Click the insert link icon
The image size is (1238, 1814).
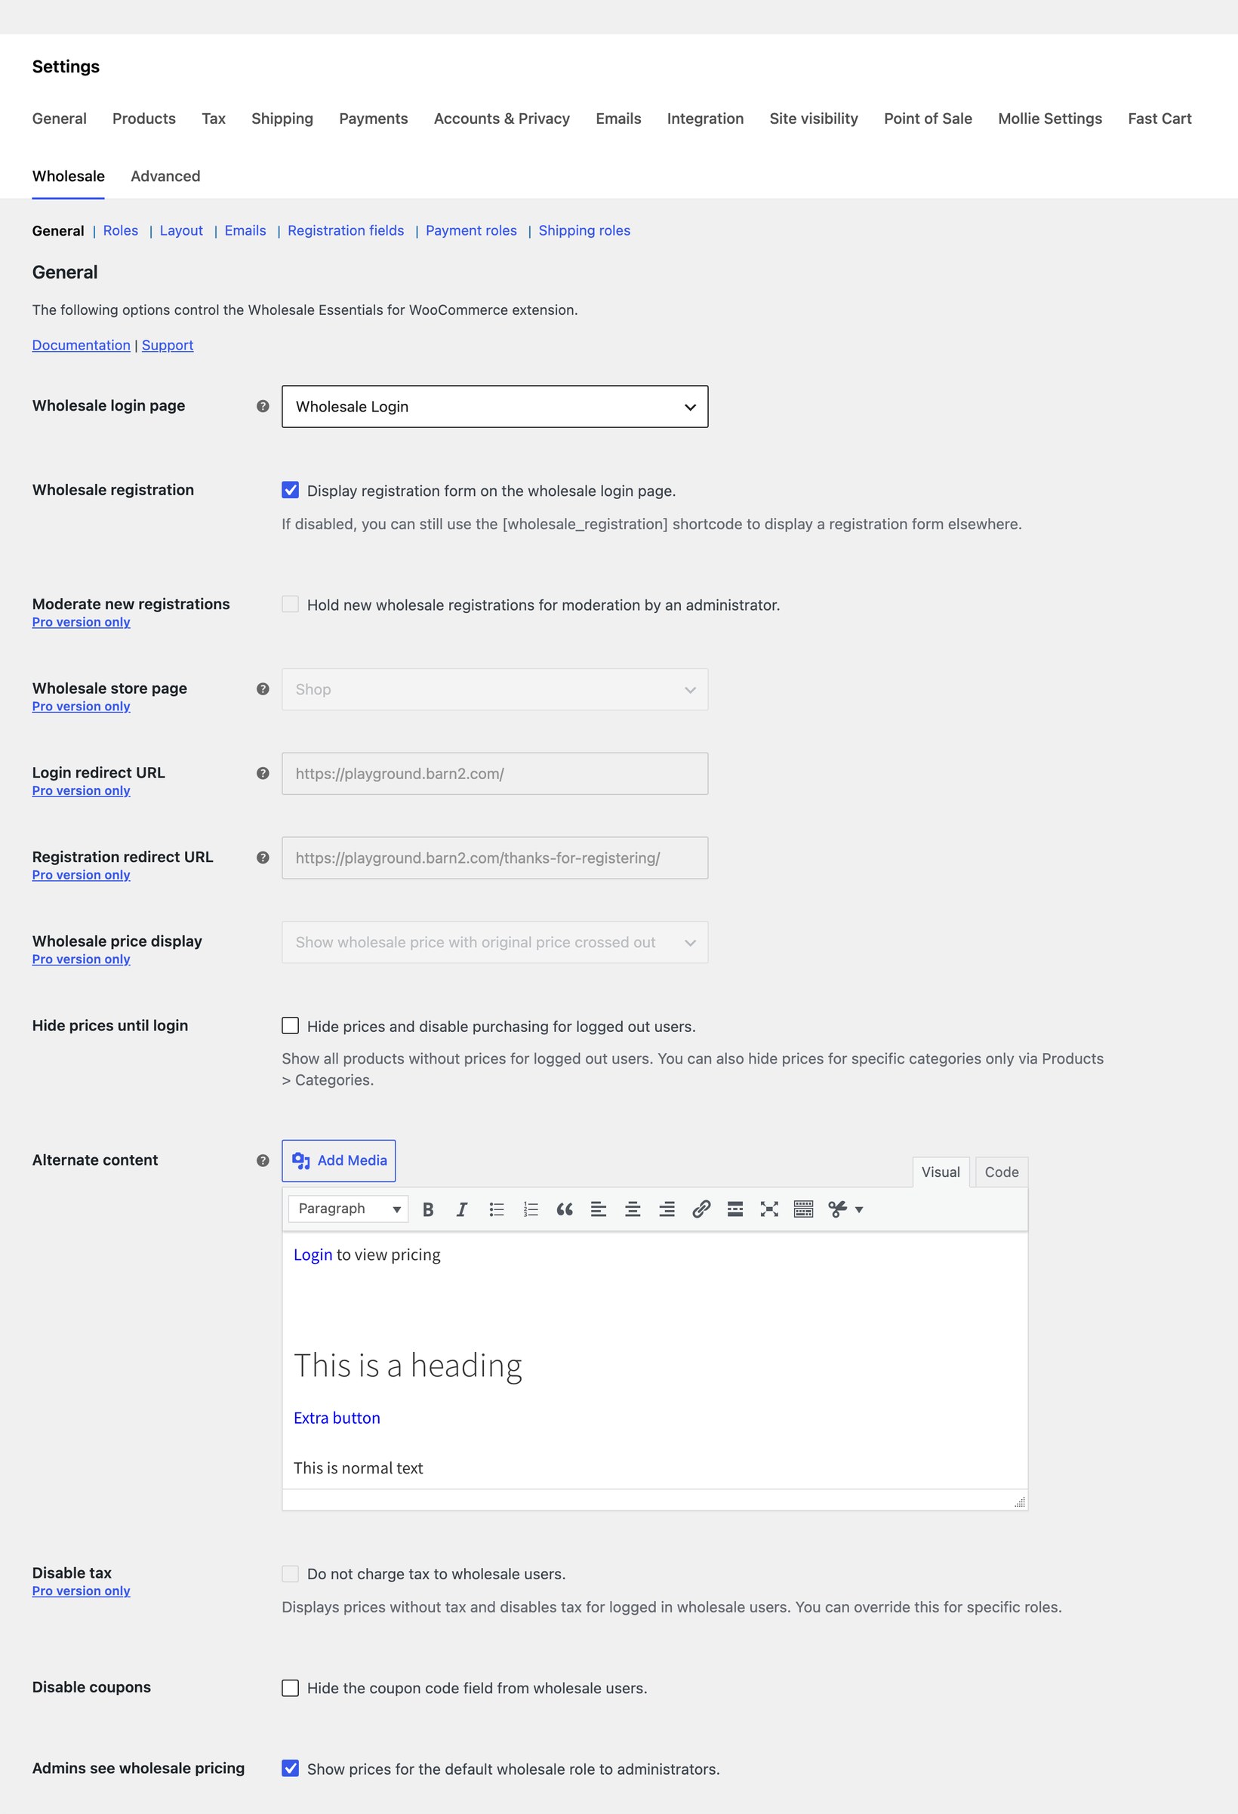pyautogui.click(x=701, y=1209)
